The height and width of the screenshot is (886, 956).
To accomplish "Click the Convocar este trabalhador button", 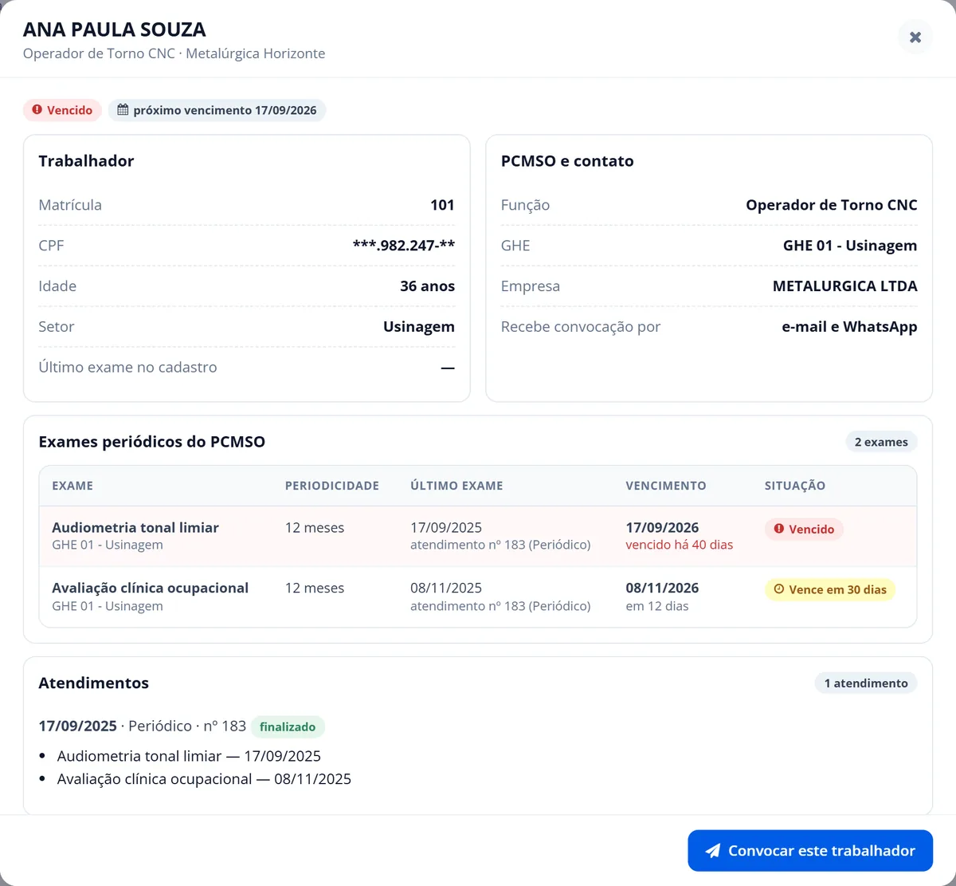I will pos(810,851).
